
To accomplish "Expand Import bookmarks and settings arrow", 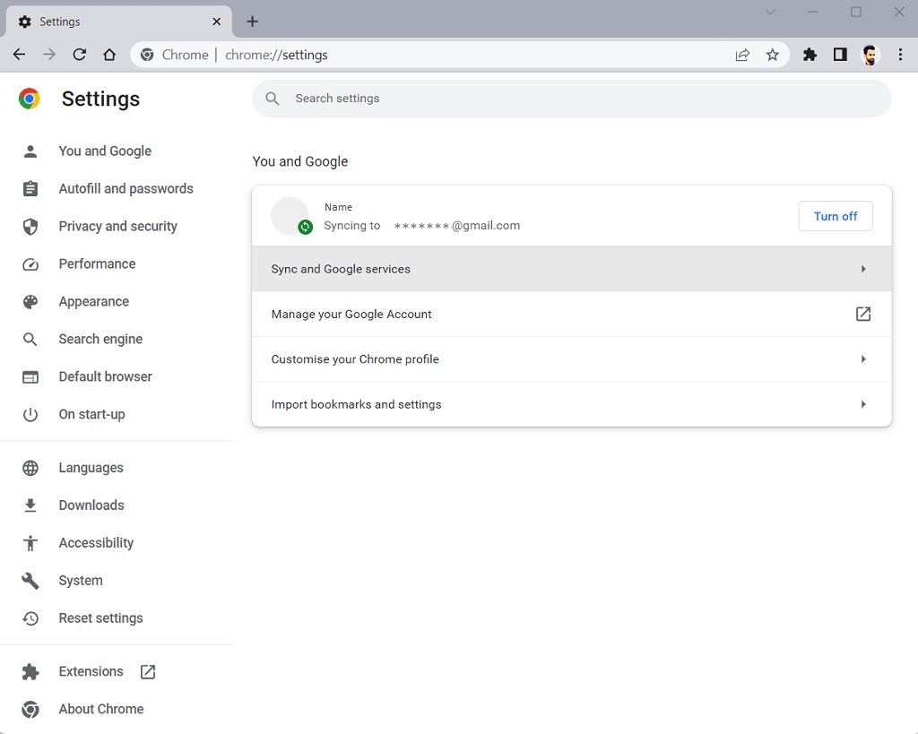I will (863, 404).
